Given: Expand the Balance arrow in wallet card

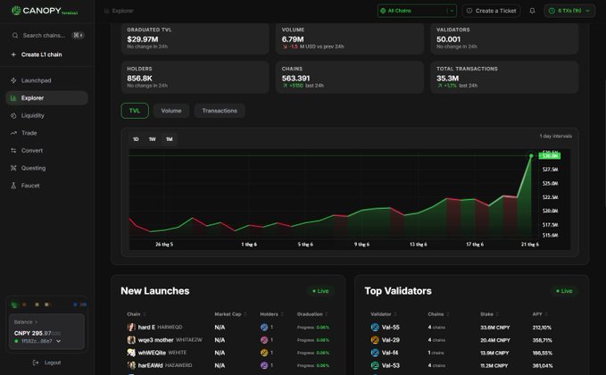Looking at the screenshot, I should pyautogui.click(x=37, y=322).
